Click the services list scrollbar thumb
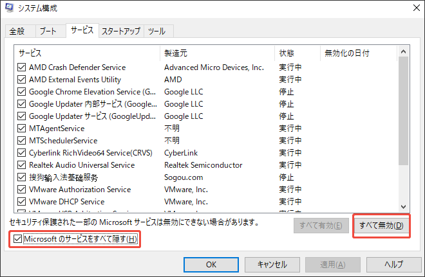 click(403, 111)
